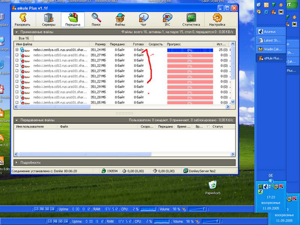This screenshot has height=225, width=300.
Task: Show the Статистика statistics page
Action: pos(191,19)
